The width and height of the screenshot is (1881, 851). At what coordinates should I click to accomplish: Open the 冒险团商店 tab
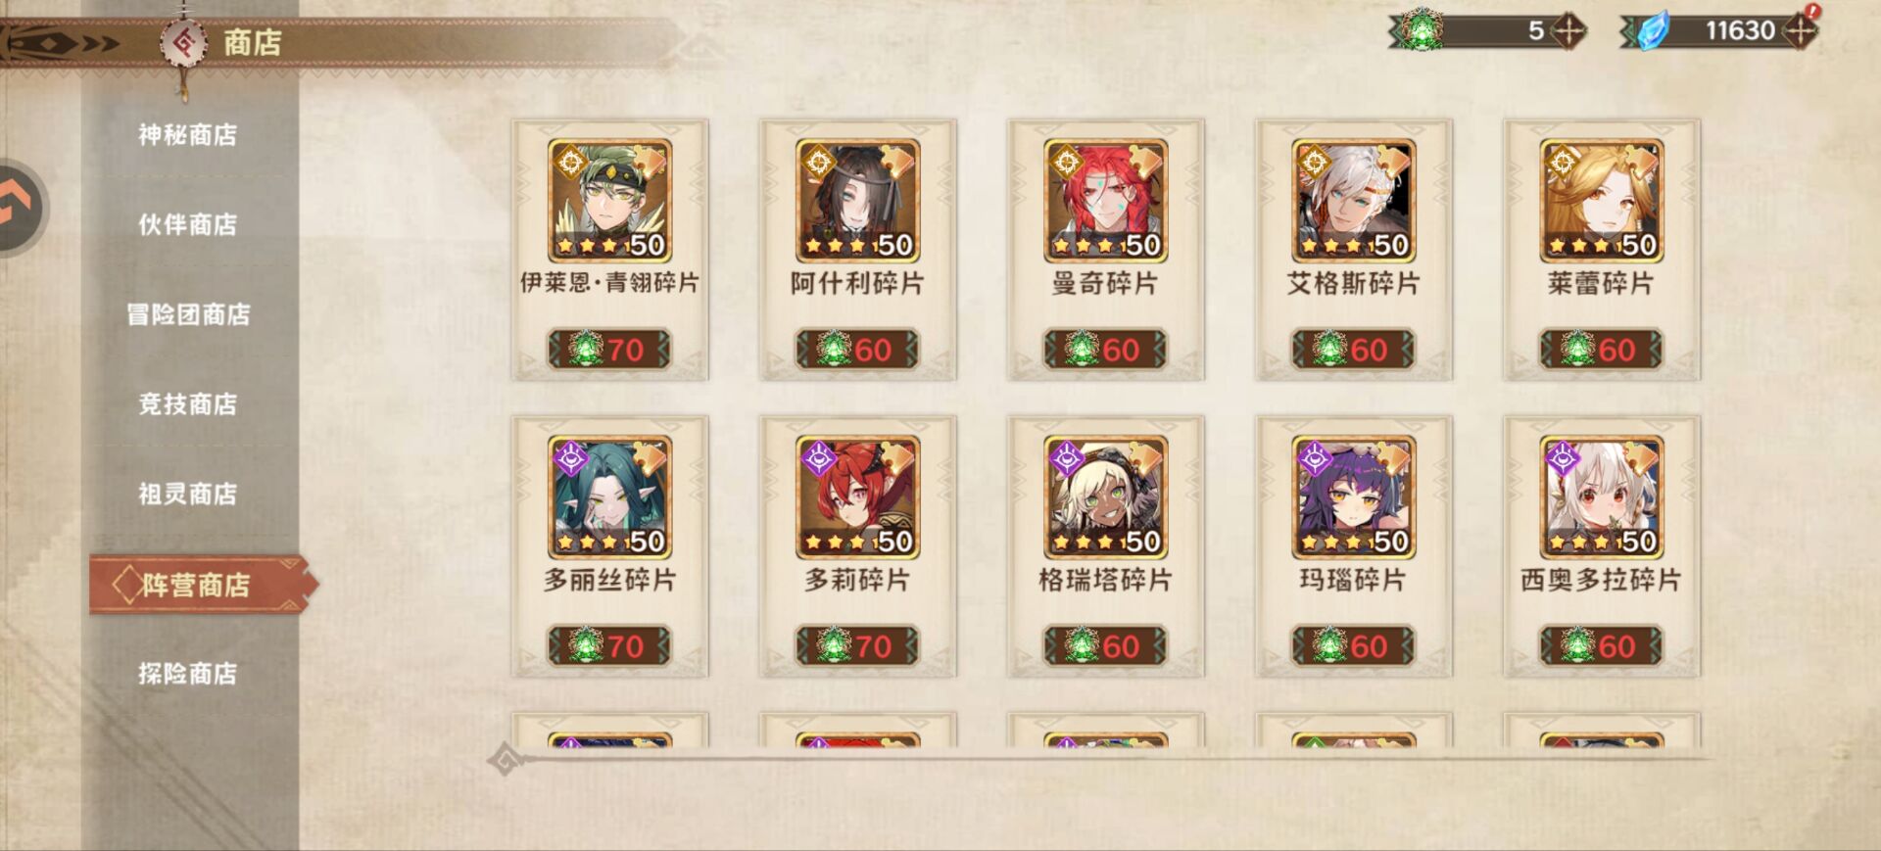click(x=188, y=314)
